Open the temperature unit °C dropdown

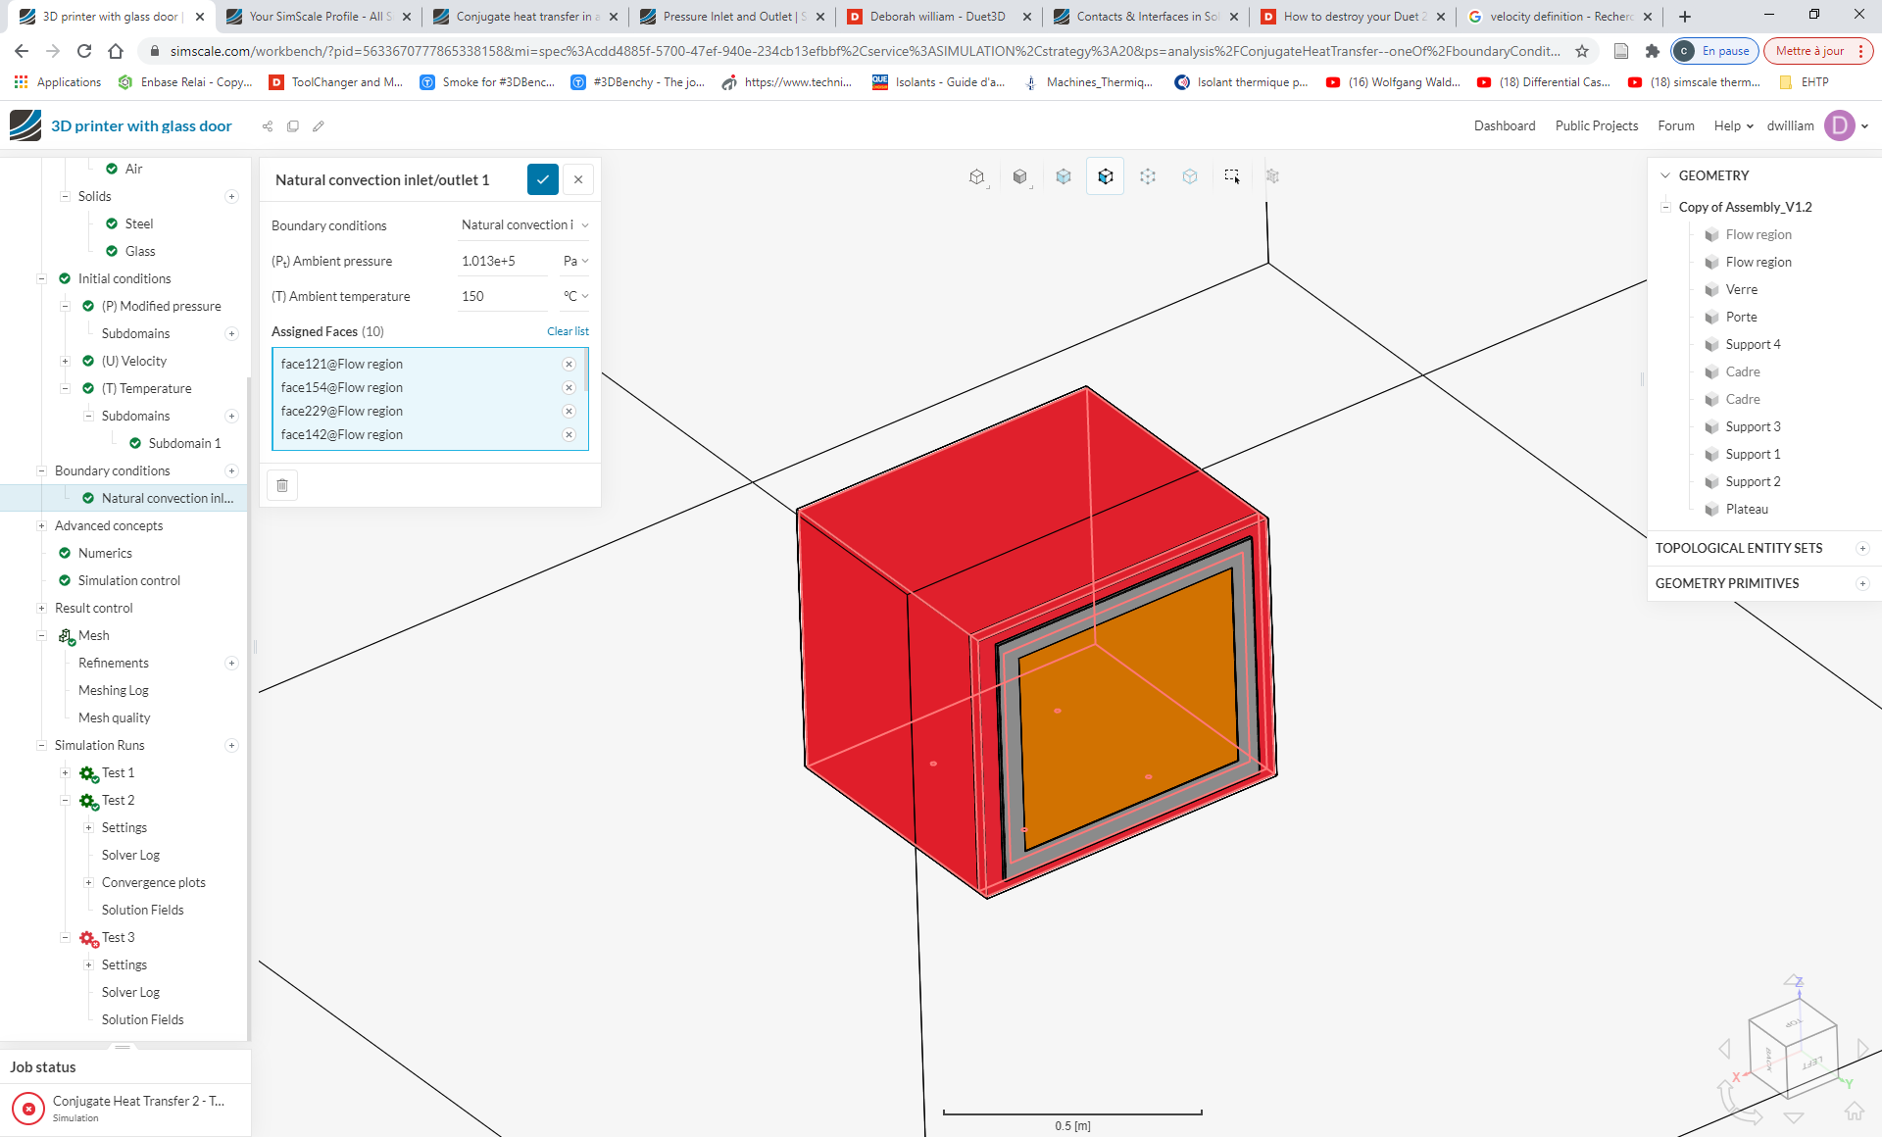[x=575, y=296]
